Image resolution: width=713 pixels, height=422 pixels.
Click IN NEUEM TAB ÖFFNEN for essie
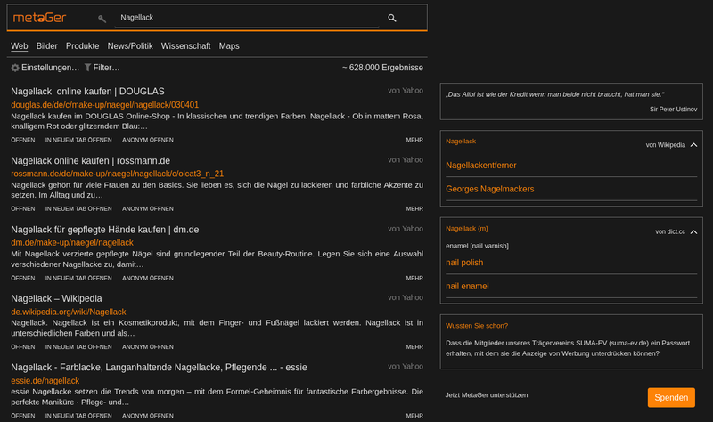[78, 416]
